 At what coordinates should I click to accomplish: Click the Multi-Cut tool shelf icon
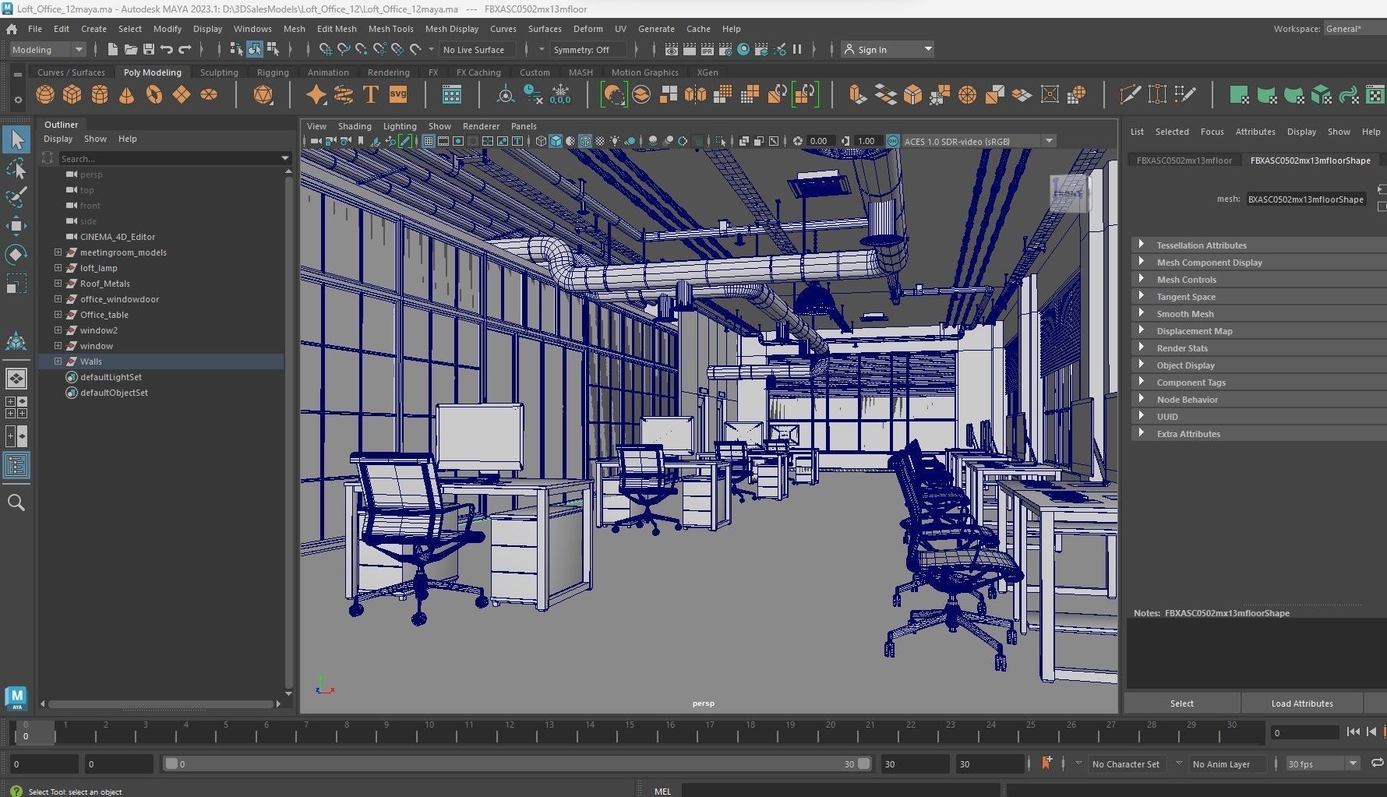pyautogui.click(x=1130, y=95)
